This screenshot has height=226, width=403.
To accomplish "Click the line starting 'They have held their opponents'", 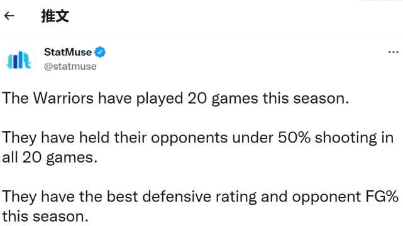I will pyautogui.click(x=198, y=138).
